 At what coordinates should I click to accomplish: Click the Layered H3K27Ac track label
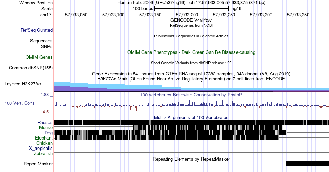[23, 84]
